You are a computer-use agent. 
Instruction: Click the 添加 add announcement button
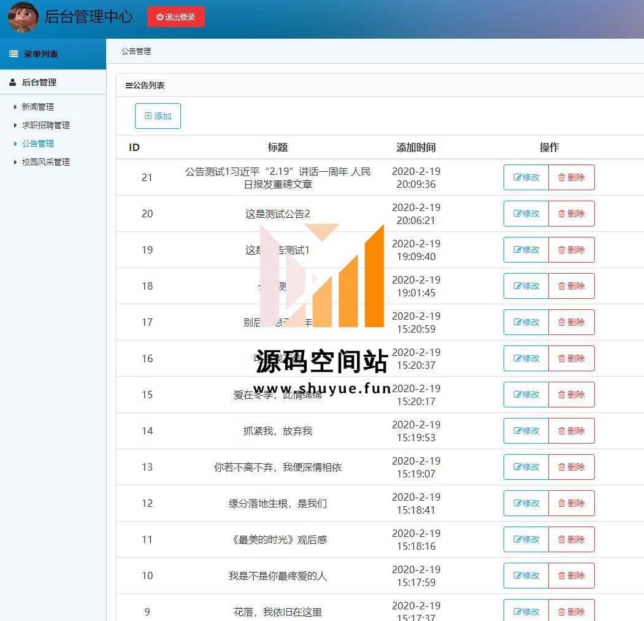(x=158, y=116)
